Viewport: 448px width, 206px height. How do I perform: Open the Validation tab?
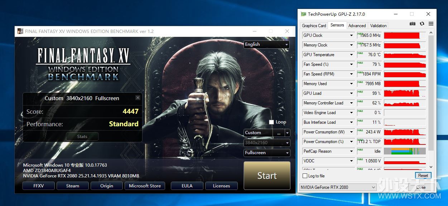pyautogui.click(x=378, y=26)
